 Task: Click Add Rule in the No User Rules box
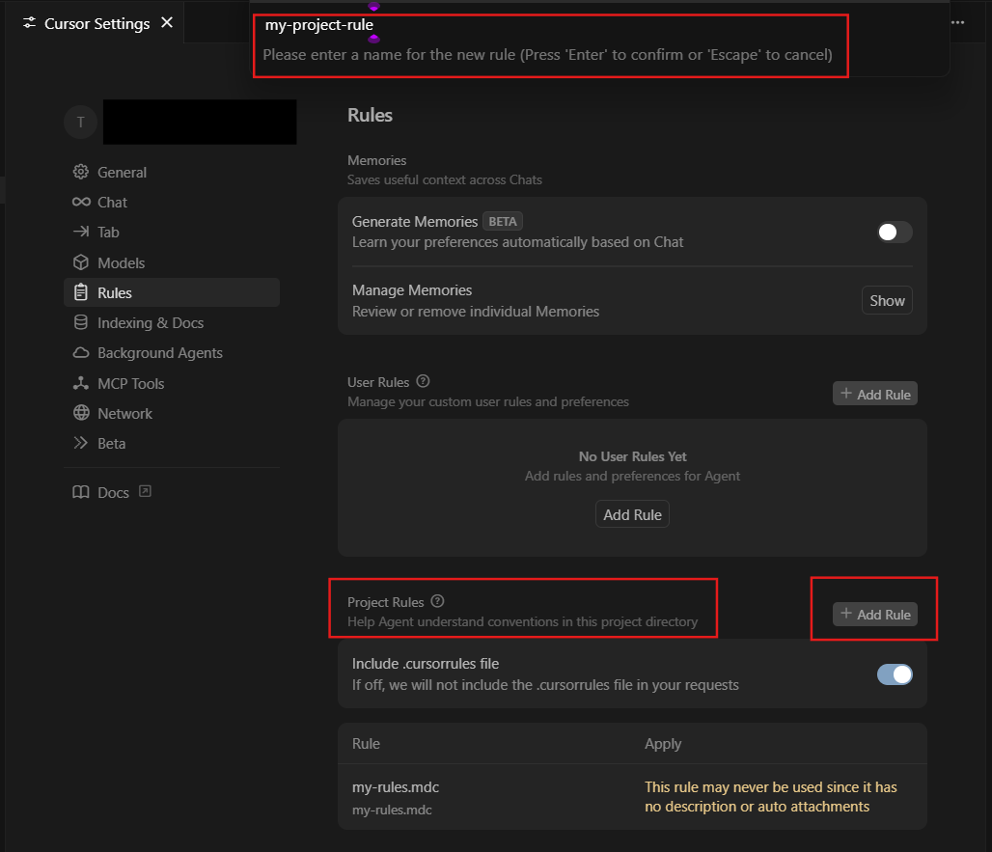pyautogui.click(x=632, y=514)
